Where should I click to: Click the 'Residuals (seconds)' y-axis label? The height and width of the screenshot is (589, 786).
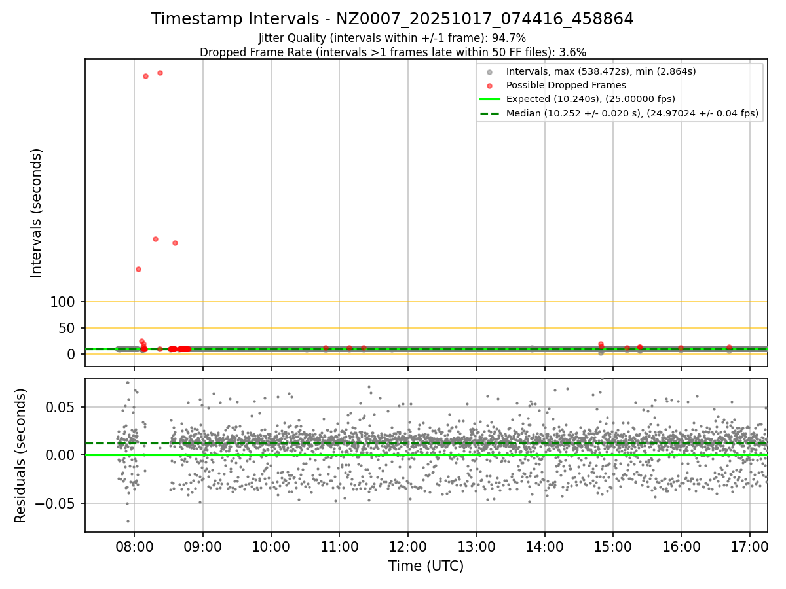tap(21, 455)
